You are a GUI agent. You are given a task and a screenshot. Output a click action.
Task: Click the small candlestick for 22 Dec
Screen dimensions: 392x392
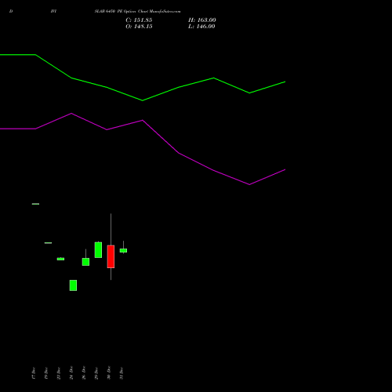click(60, 259)
